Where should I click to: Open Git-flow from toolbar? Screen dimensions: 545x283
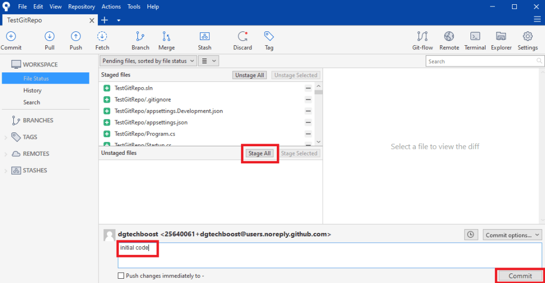tap(423, 37)
